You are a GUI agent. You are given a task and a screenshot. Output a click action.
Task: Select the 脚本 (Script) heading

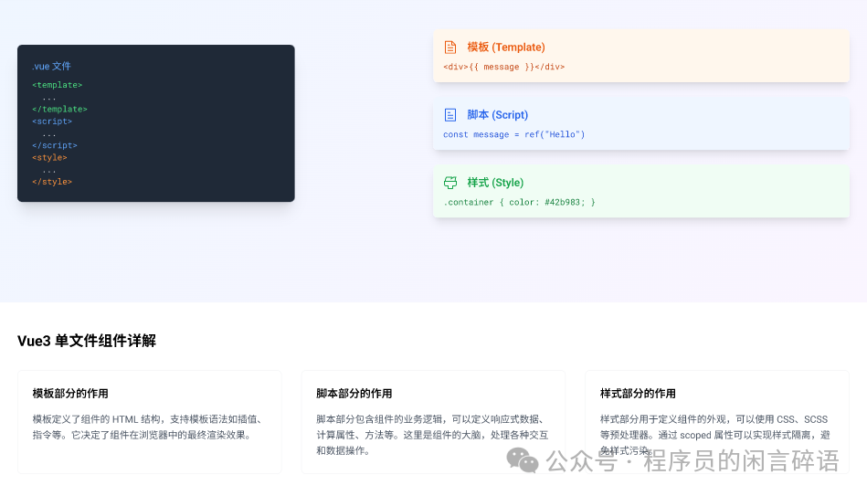tap(498, 115)
